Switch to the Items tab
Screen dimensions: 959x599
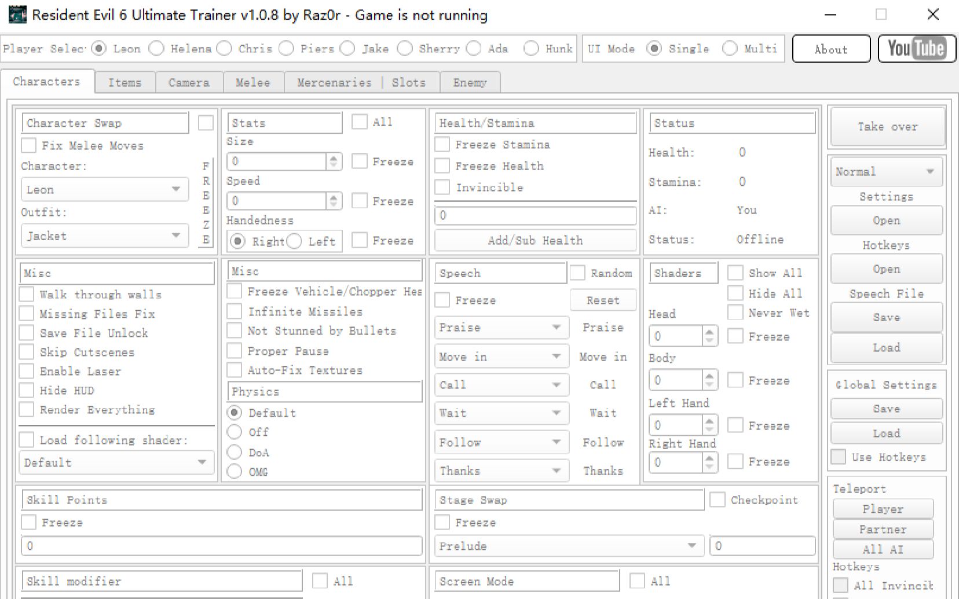[125, 82]
